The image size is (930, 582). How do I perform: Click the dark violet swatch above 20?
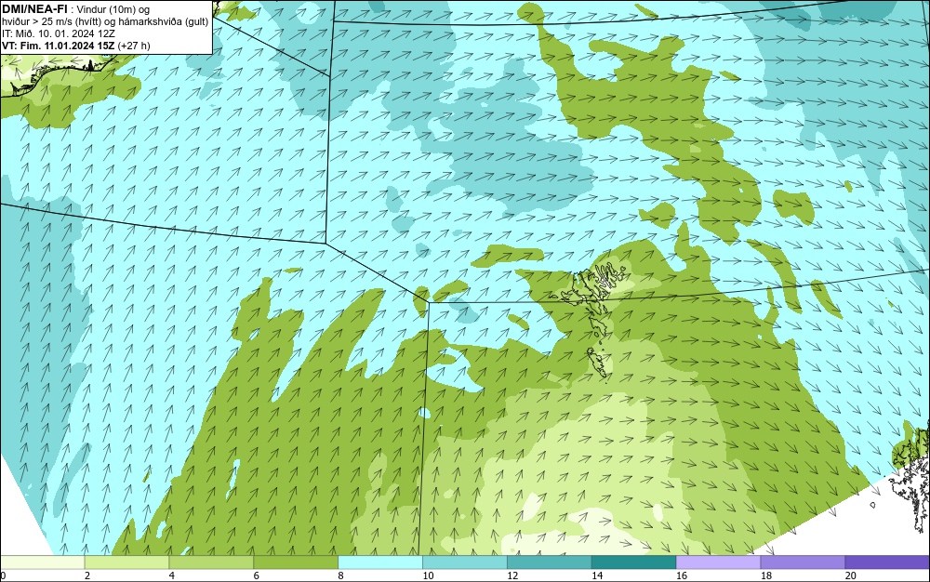887,562
